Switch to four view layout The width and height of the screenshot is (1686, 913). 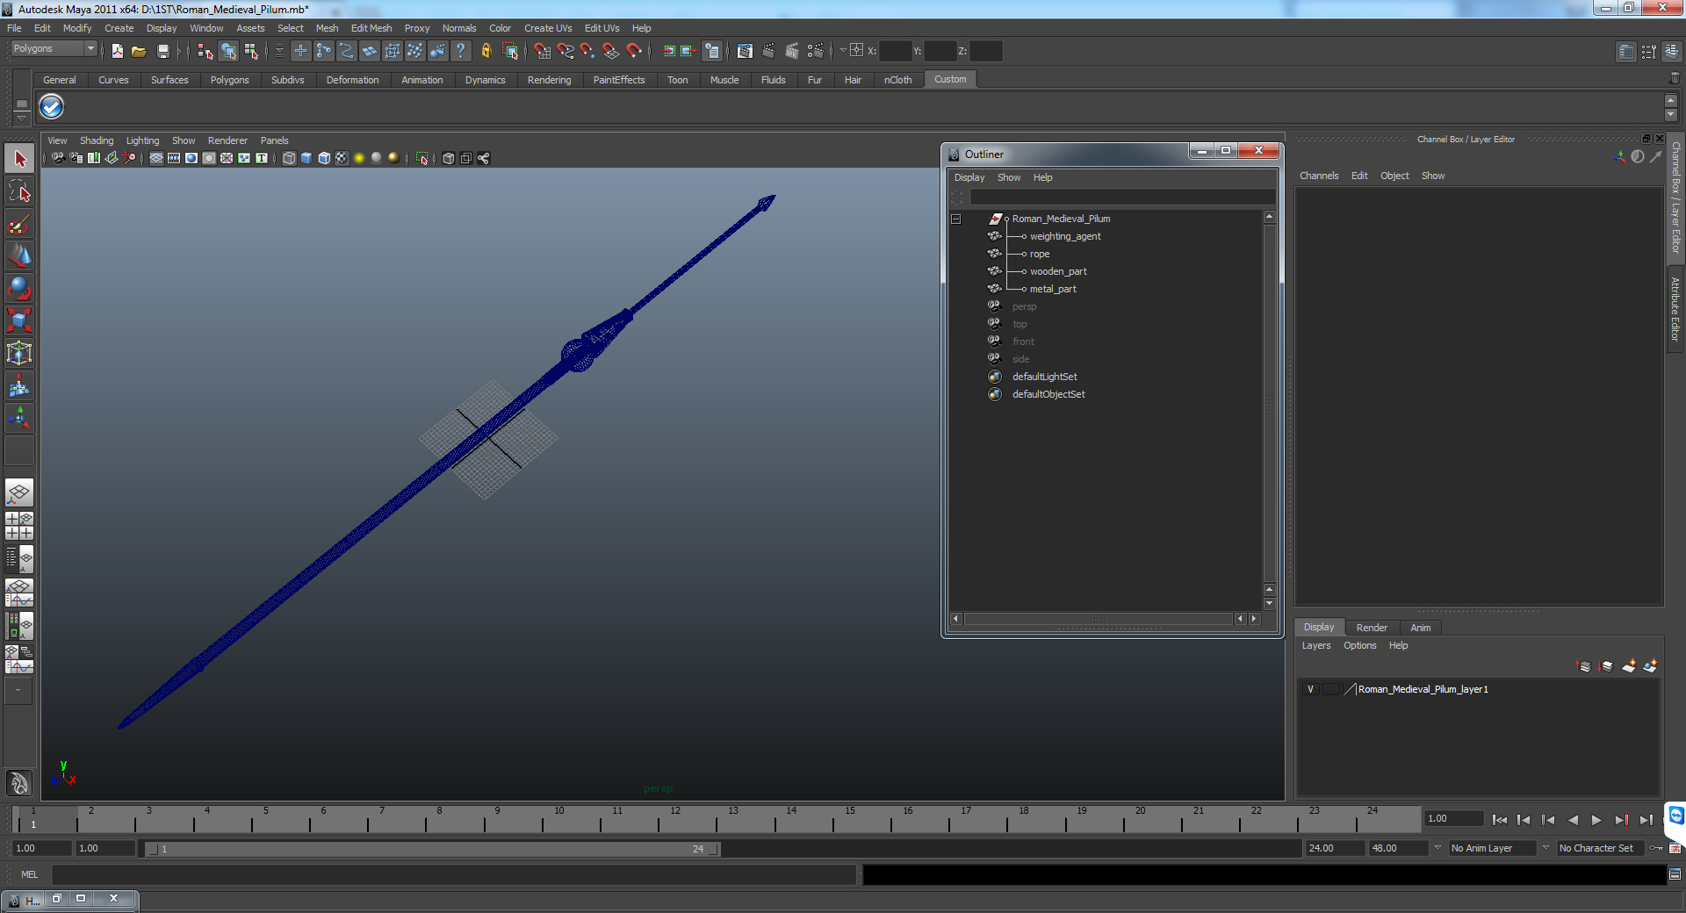19,525
